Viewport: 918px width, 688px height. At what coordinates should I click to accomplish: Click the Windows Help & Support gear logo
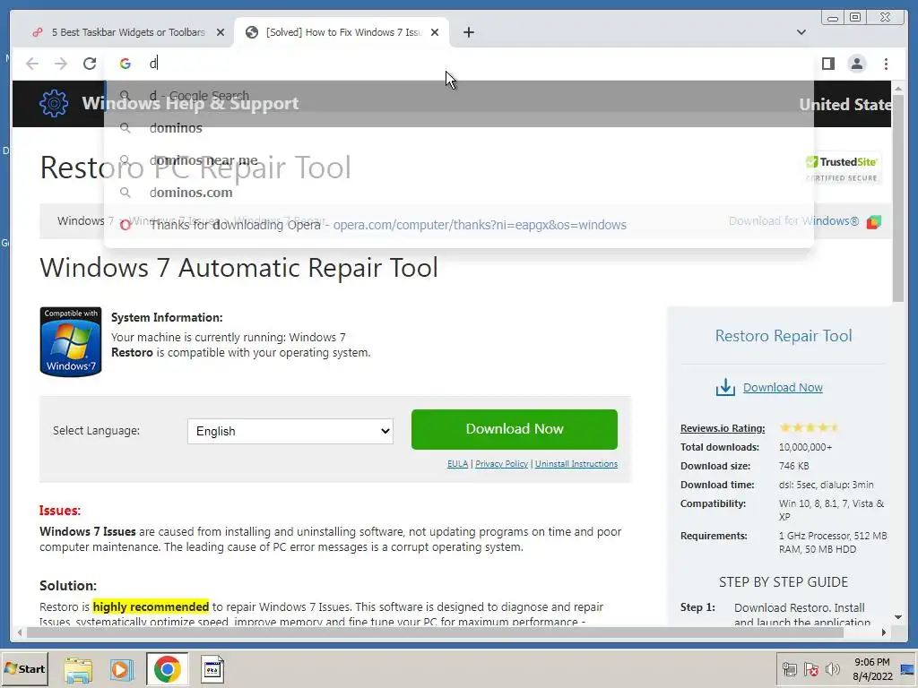[53, 104]
